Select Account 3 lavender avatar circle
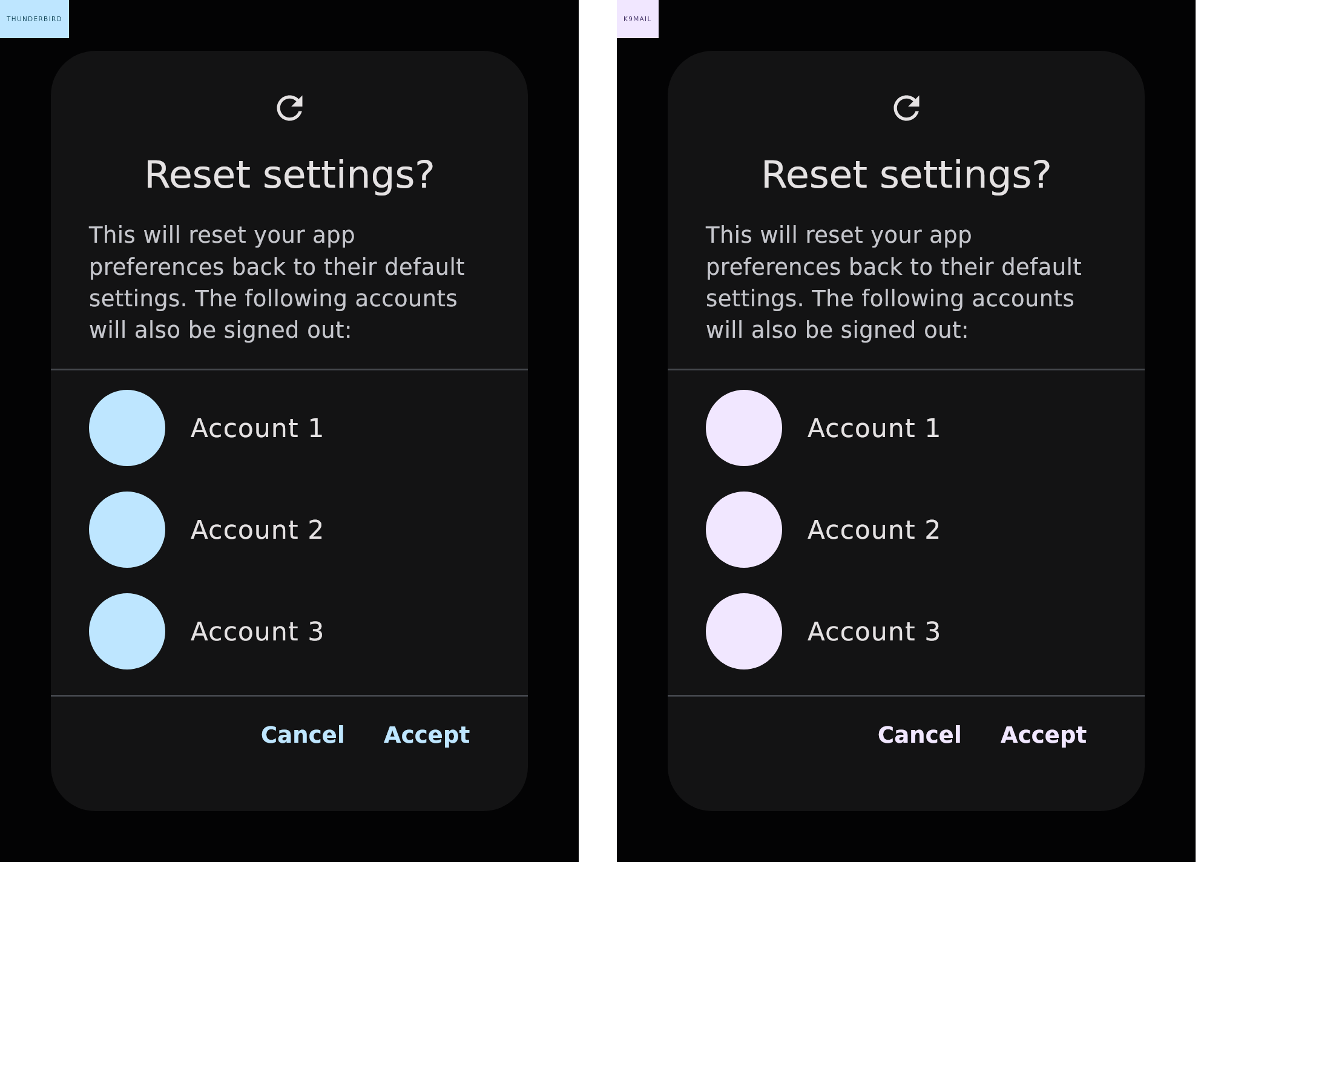 coord(743,631)
